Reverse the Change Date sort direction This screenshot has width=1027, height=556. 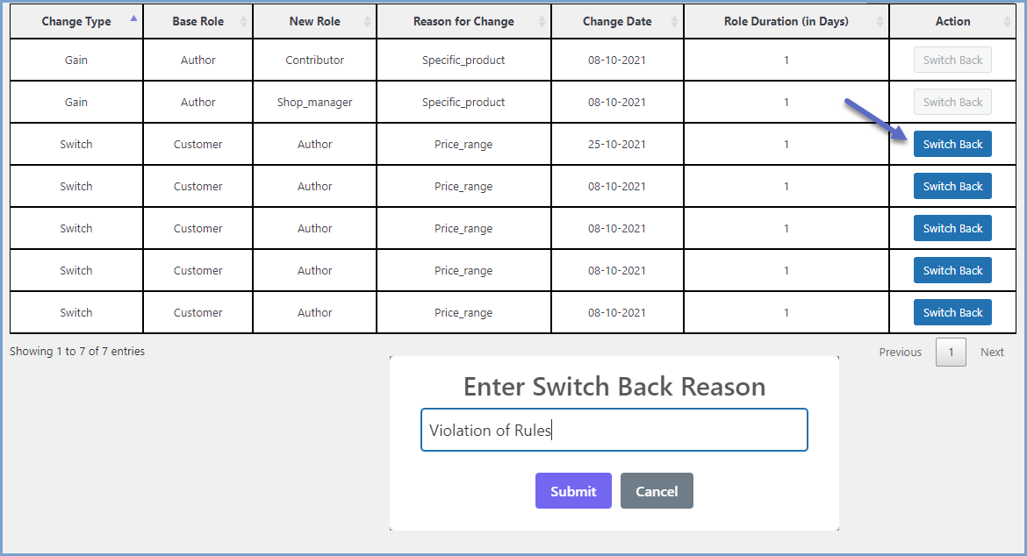674,20
